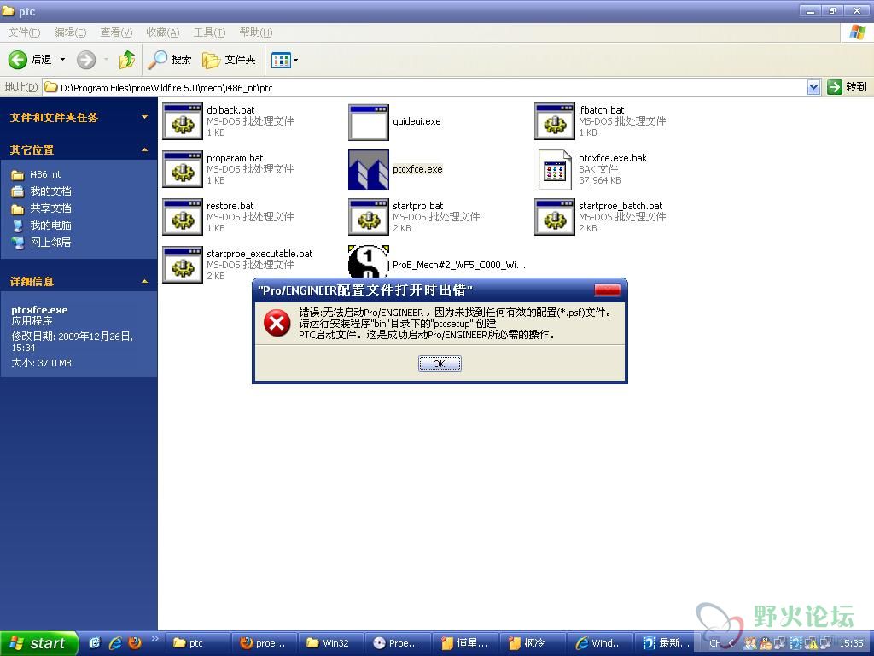Screen dimensions: 874x656
Task: Open the Forward button history dropdown arrow
Action: [106, 60]
